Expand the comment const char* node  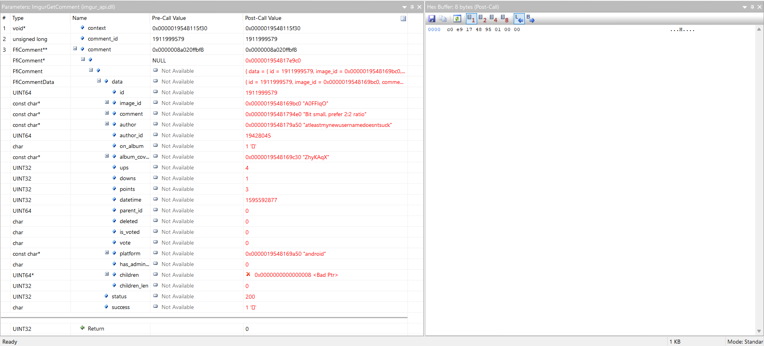107,113
